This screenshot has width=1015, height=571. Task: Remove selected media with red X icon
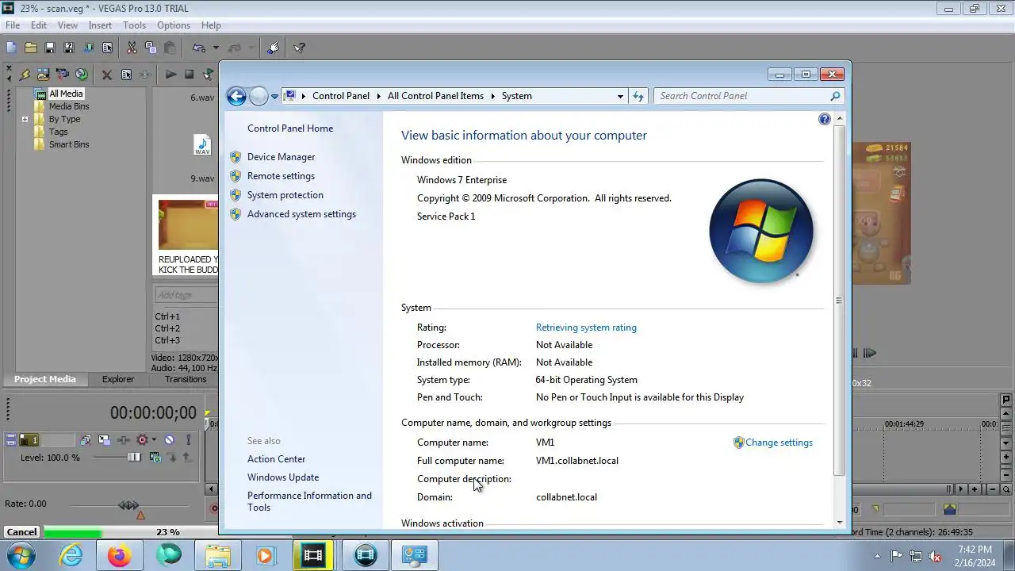(x=106, y=75)
